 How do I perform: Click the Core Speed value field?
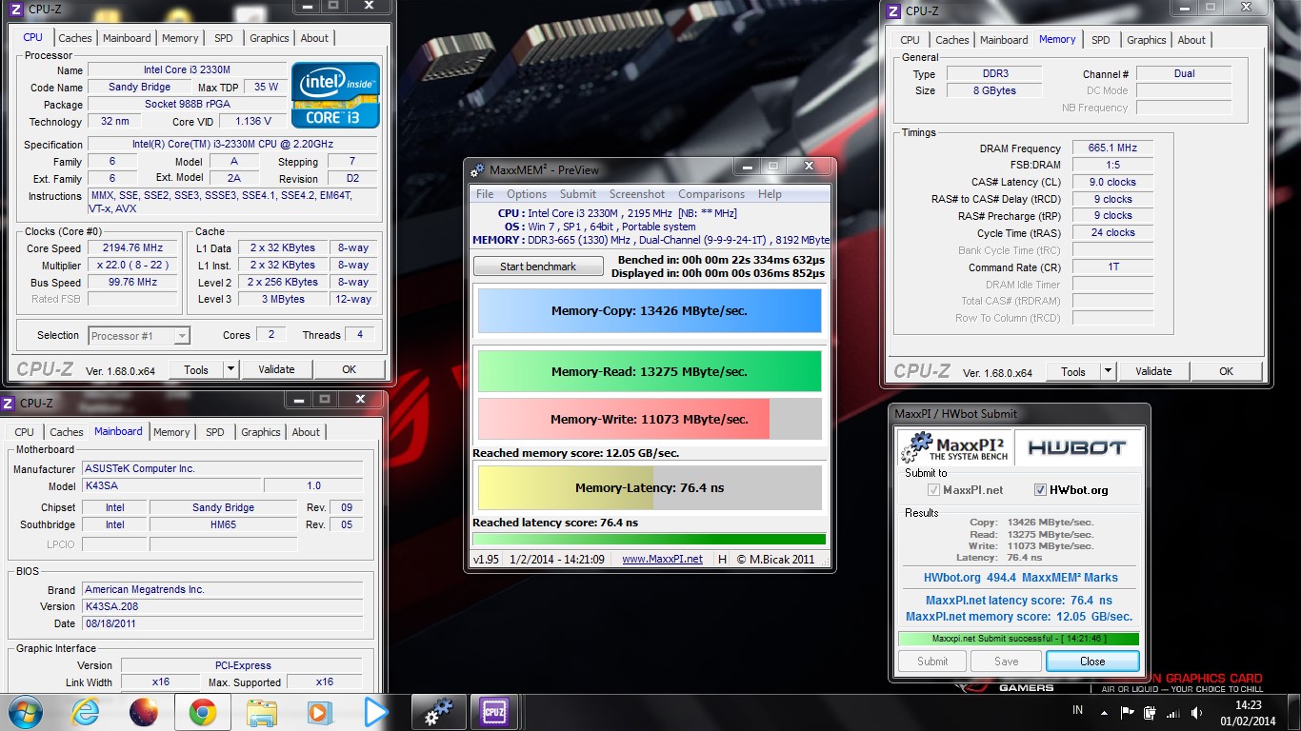[x=131, y=247]
